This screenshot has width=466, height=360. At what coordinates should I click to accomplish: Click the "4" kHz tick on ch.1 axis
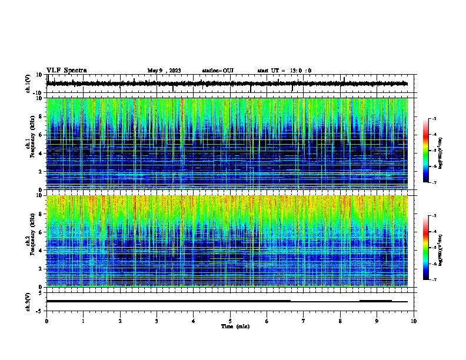point(41,154)
